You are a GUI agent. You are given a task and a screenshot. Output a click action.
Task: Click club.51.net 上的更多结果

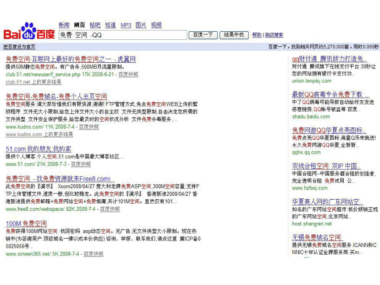pos(34,82)
